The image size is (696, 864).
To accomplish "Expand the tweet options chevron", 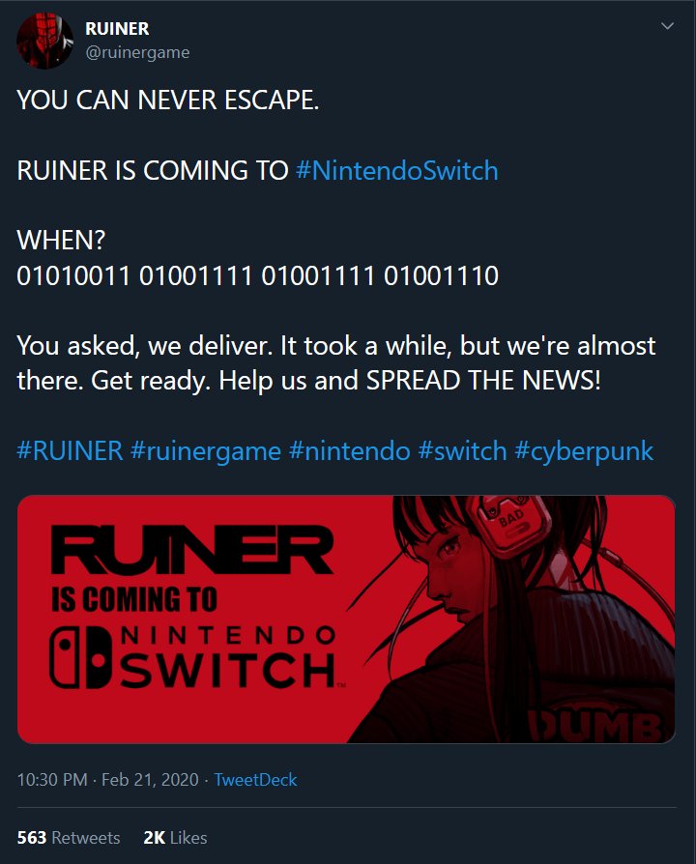I will click(x=667, y=26).
